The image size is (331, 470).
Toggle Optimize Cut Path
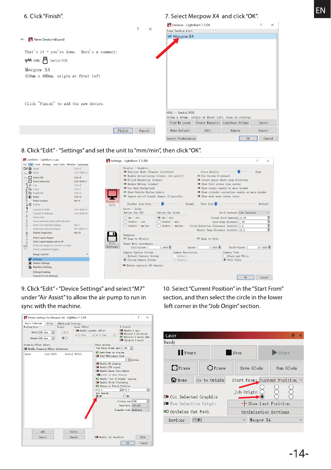[166, 412]
